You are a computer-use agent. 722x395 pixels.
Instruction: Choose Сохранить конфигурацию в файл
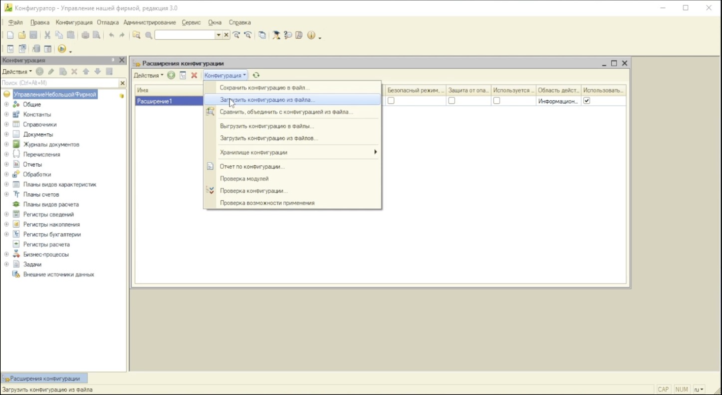click(x=293, y=88)
